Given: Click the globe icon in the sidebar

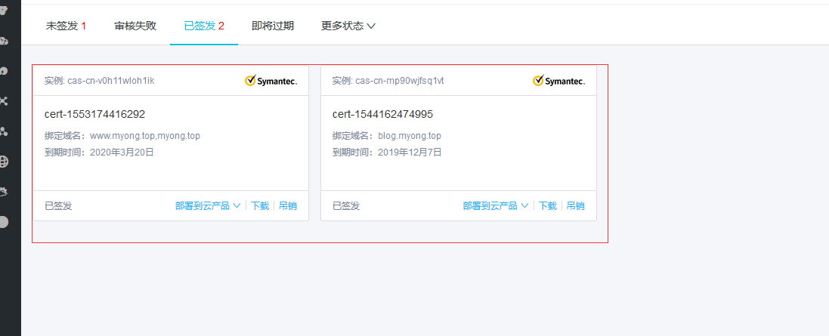Looking at the screenshot, I should tap(4, 162).
